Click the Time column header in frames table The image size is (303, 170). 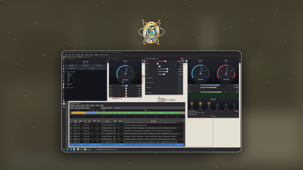[x=75, y=121]
